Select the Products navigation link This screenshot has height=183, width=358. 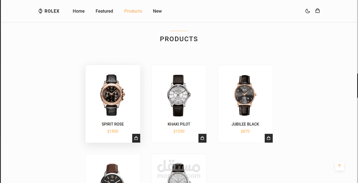click(133, 11)
